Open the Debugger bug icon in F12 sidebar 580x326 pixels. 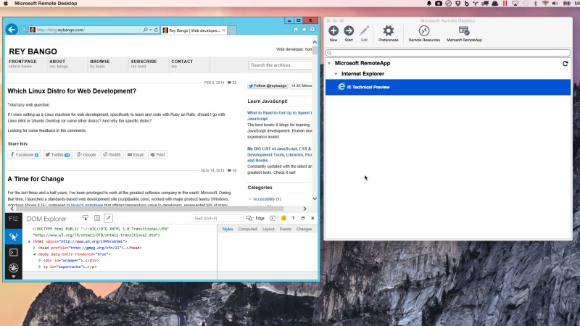[x=13, y=268]
